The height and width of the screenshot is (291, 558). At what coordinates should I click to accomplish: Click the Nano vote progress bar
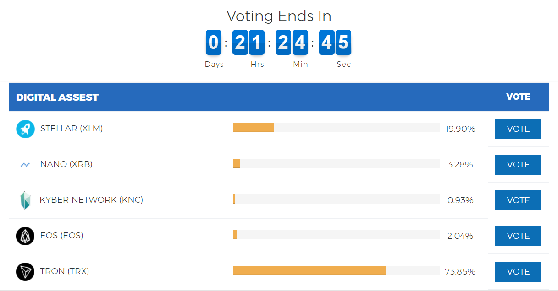tap(337, 163)
